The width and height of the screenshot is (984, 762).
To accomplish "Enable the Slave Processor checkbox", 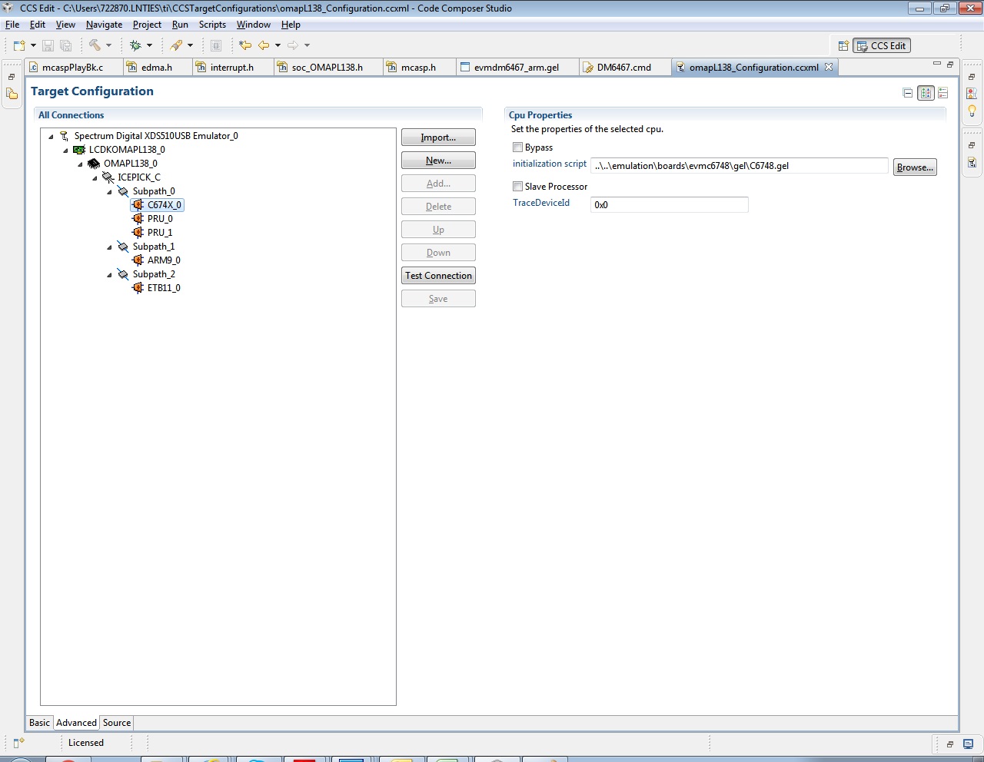I will click(x=517, y=187).
